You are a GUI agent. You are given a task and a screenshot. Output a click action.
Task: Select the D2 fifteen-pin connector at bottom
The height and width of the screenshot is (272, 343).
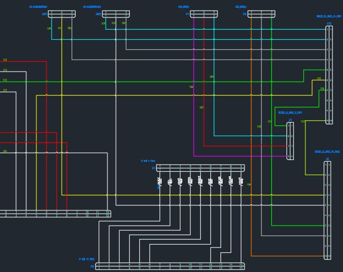(170, 266)
